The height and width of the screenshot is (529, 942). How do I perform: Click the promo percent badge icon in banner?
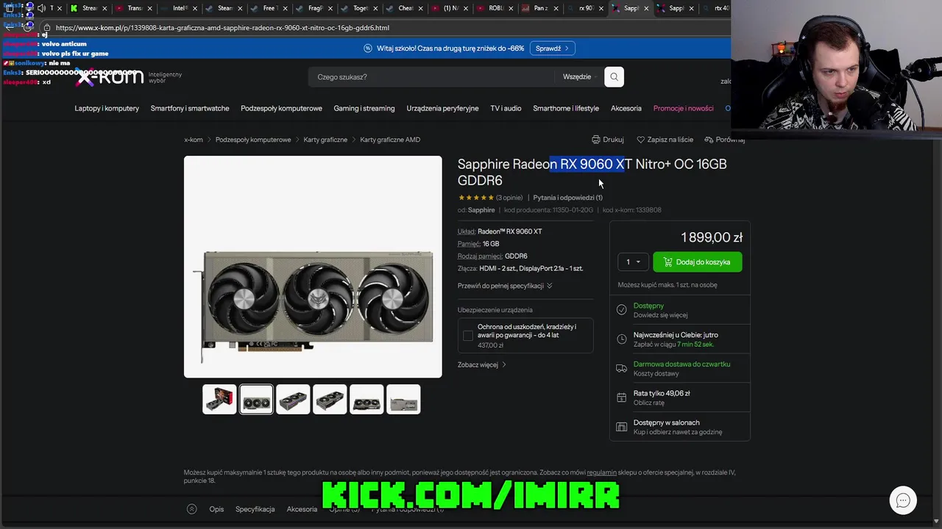pyautogui.click(x=368, y=48)
